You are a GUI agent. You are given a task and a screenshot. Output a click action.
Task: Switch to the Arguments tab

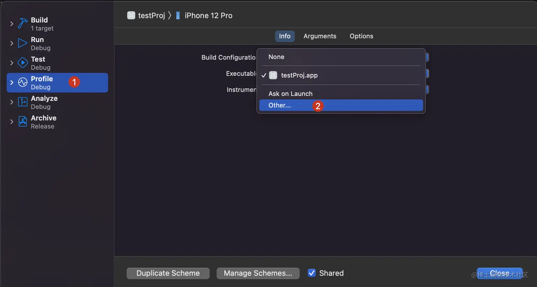[320, 36]
